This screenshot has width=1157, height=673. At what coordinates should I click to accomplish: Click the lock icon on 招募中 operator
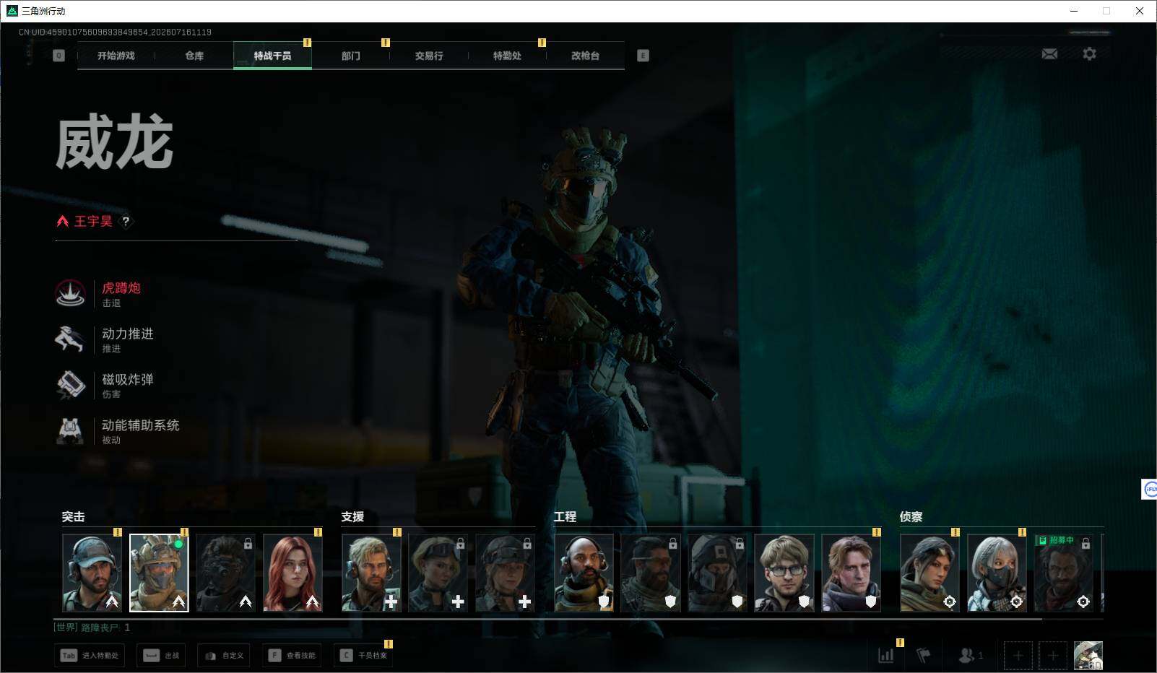(x=1085, y=543)
